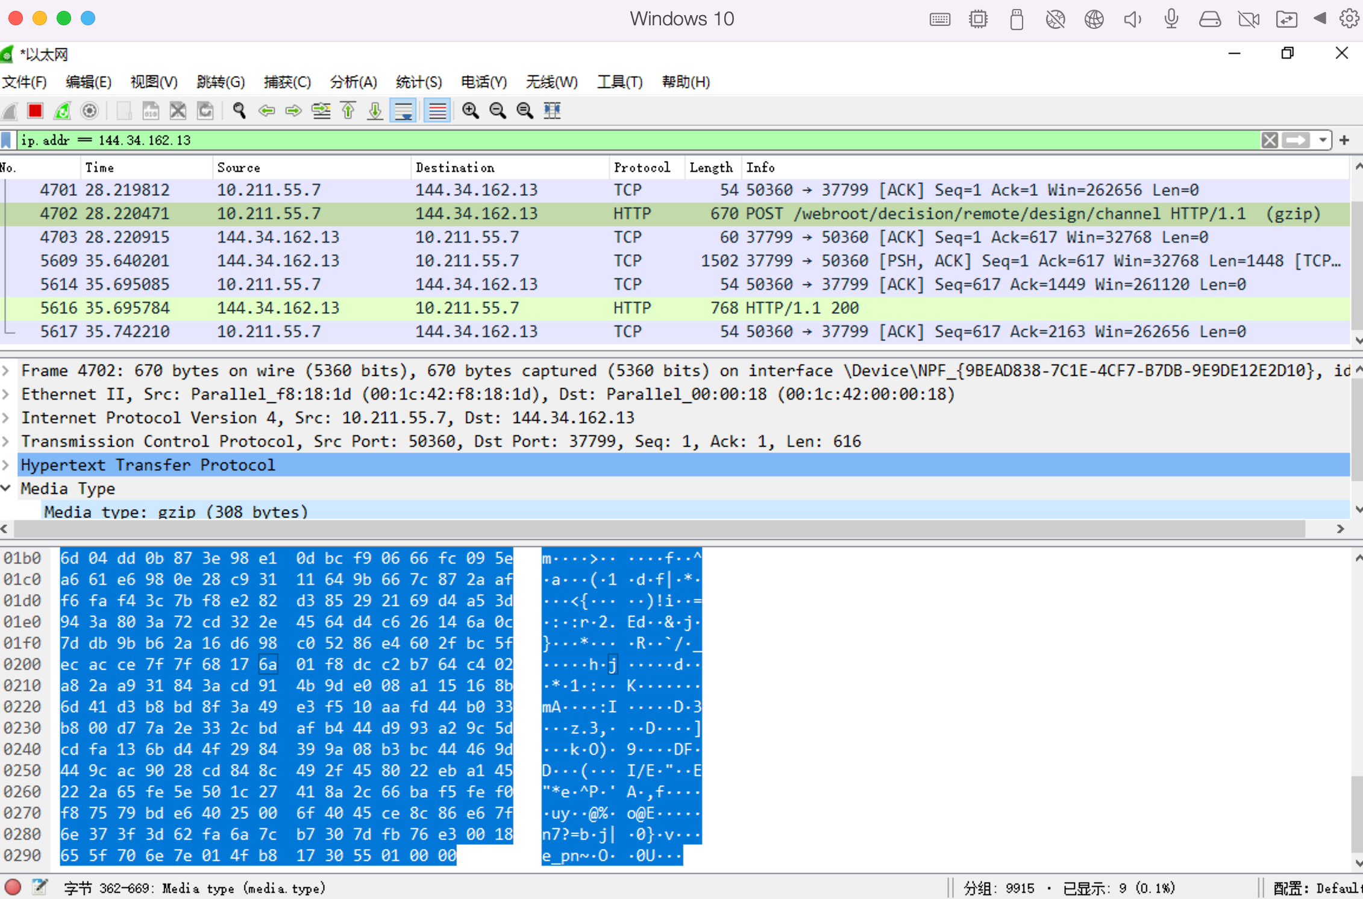
Task: Go to specified packet icon
Action: (321, 111)
